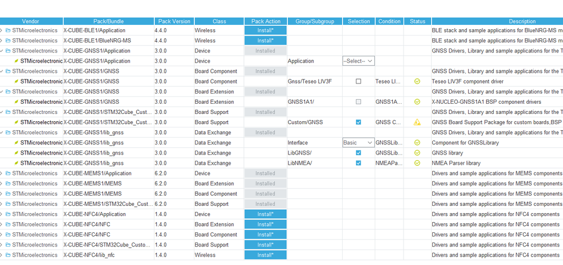This screenshot has height=265, width=563.
Task: Click folder icon of X-CUBE-MEMS1/Application row
Action: (8, 174)
